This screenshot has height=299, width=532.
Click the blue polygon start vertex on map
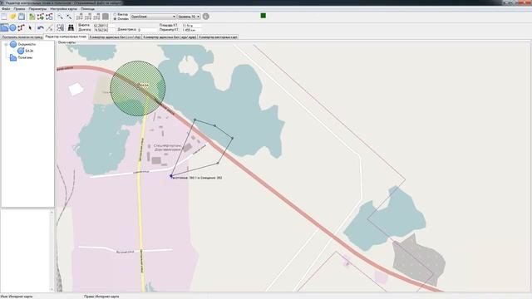tap(171, 175)
